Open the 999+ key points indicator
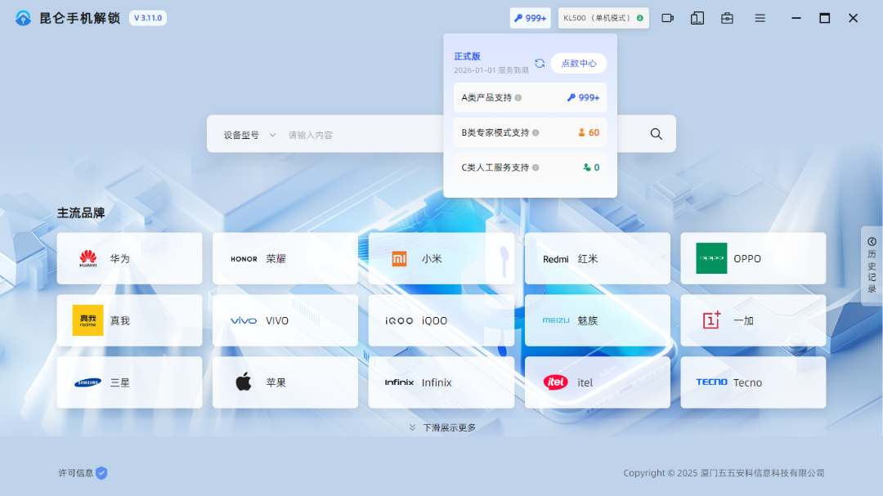Screen dimensions: 883x496 530,18
